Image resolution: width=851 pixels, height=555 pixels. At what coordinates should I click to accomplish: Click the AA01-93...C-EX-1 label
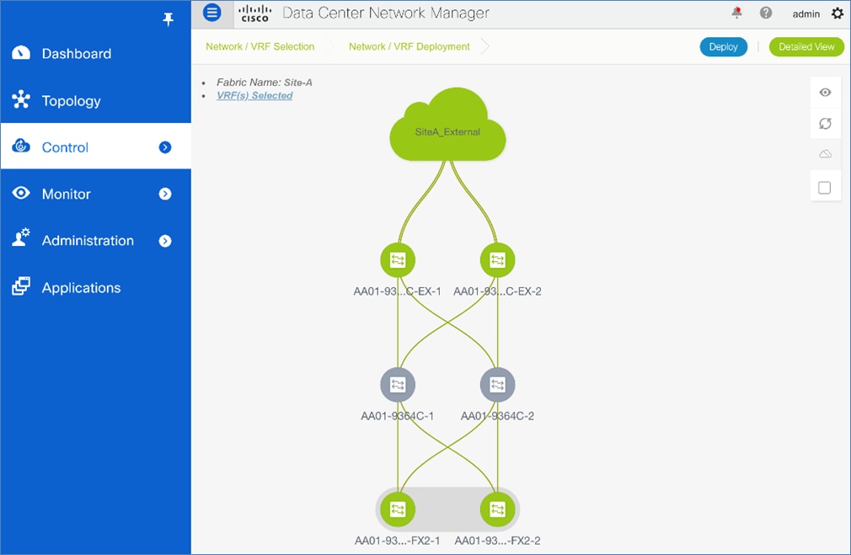398,291
